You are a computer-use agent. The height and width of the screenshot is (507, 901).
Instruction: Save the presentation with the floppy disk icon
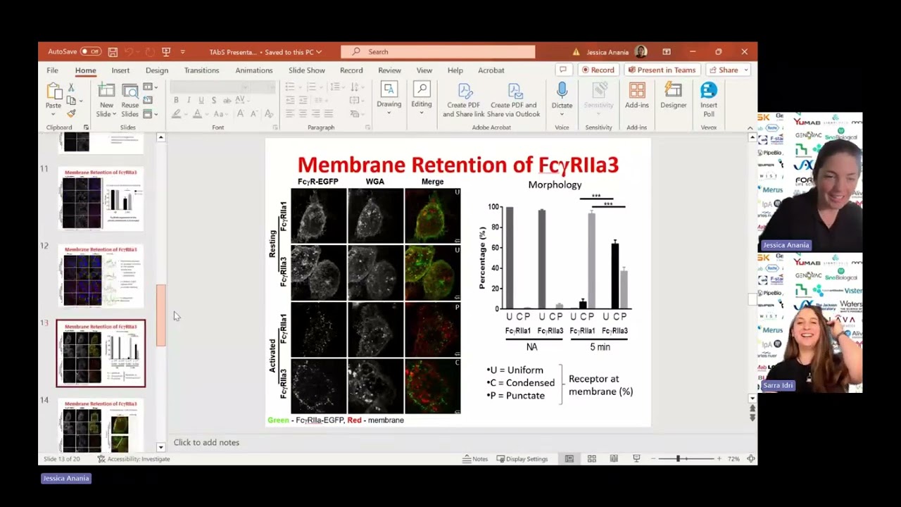(x=113, y=51)
